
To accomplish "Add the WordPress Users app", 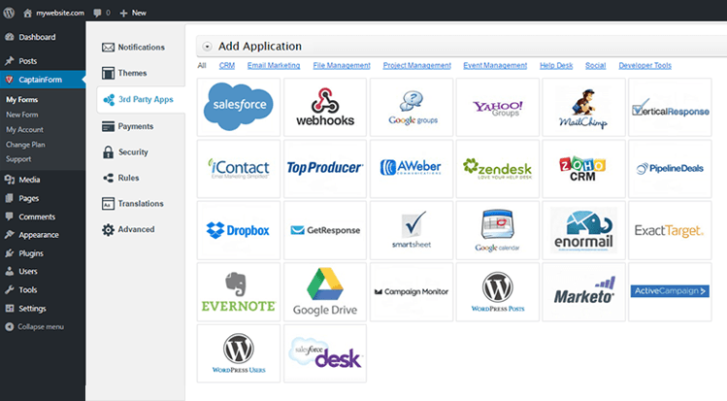I will click(239, 353).
